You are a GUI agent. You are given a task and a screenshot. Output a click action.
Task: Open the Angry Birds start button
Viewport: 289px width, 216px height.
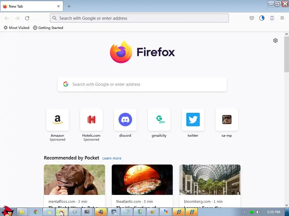coord(7,211)
